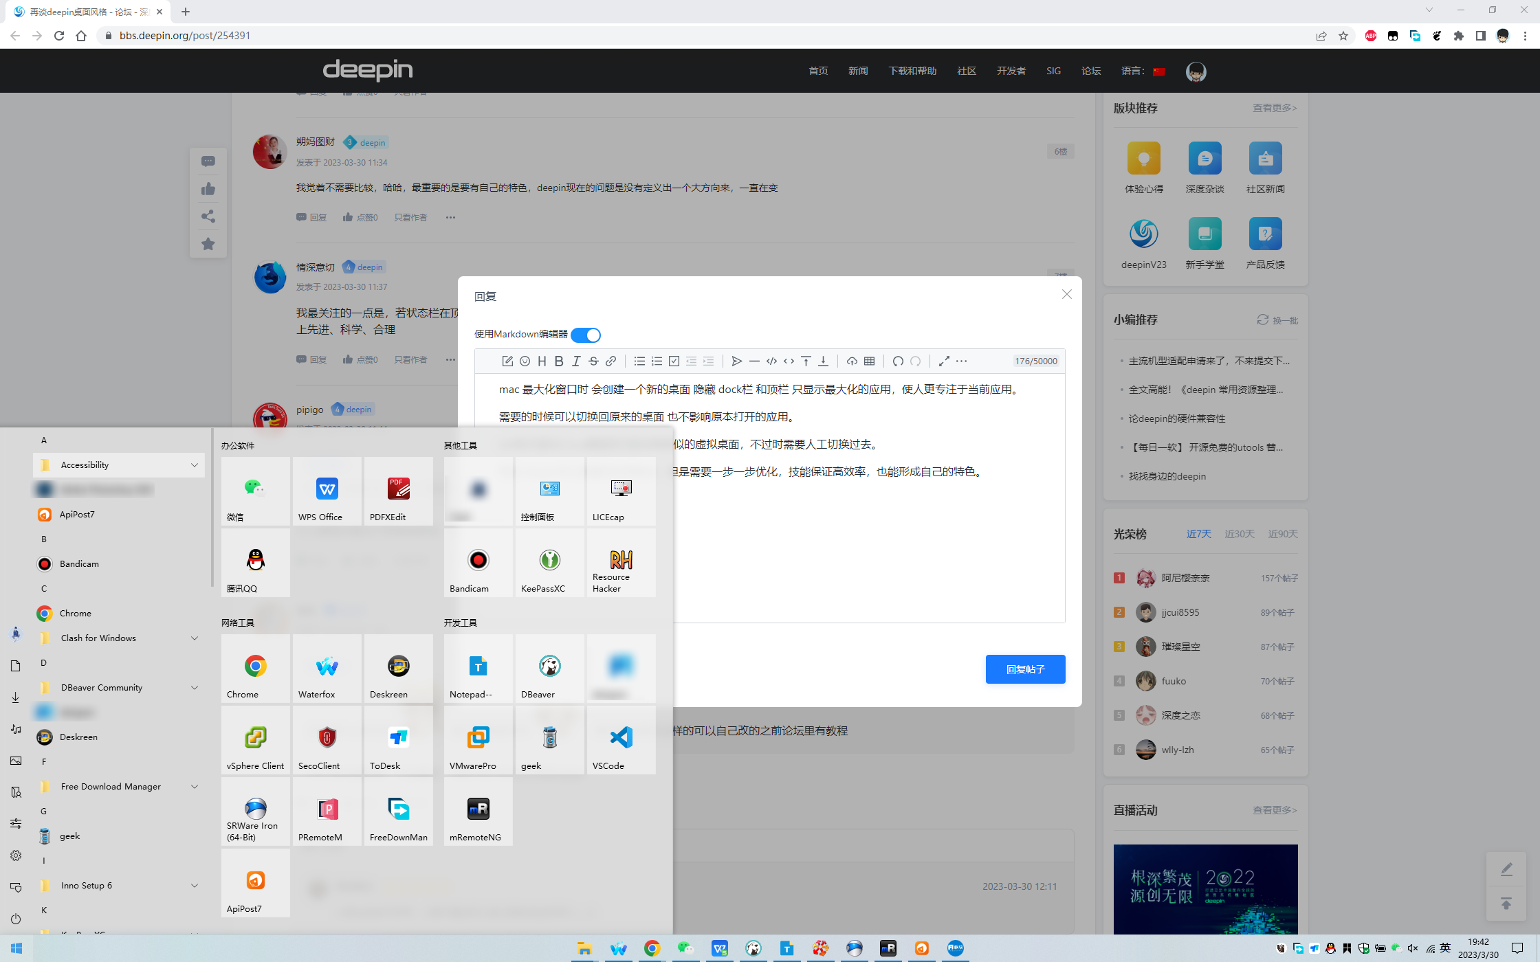Apply strikethrough formatting in editor toolbar

pos(593,361)
